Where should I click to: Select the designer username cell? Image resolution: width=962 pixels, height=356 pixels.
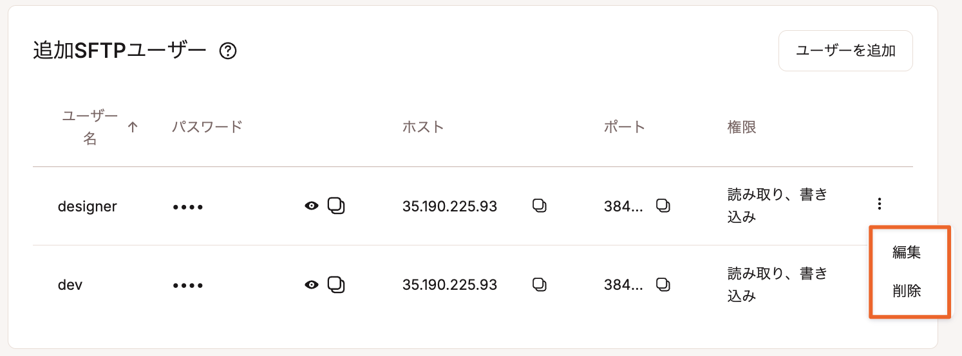[x=88, y=207]
